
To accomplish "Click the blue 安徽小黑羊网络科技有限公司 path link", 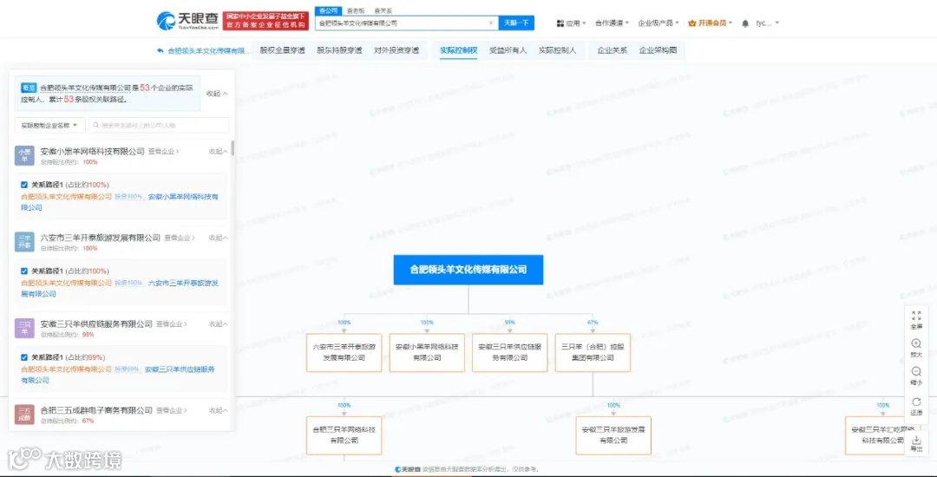I will (x=120, y=202).
